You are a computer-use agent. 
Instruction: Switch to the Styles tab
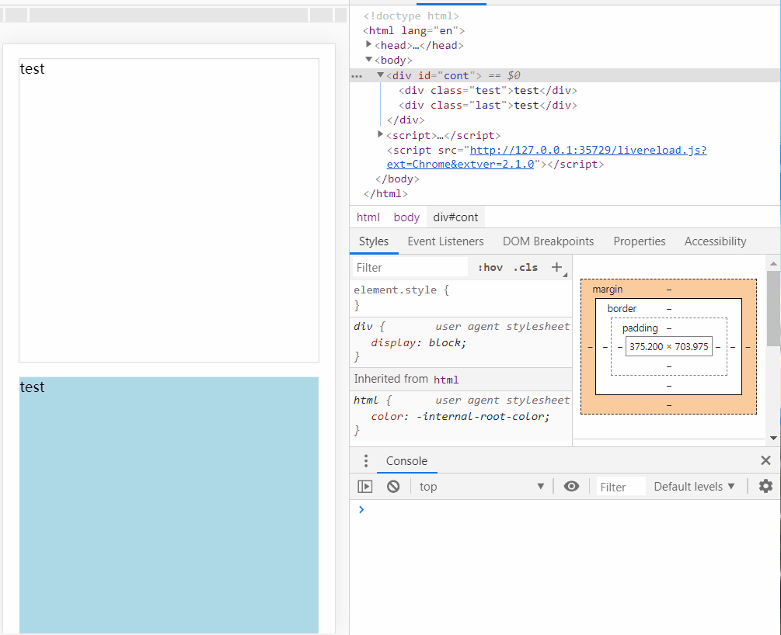[374, 241]
